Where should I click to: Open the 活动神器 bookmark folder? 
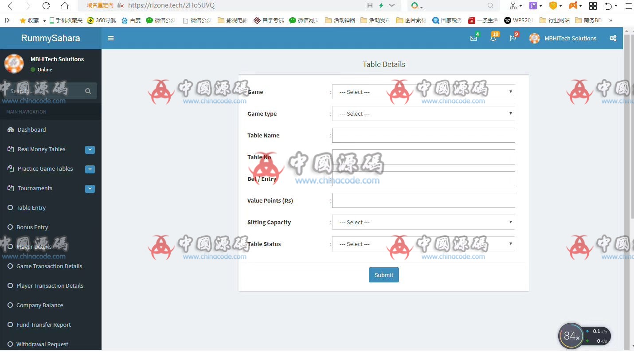tap(340, 20)
